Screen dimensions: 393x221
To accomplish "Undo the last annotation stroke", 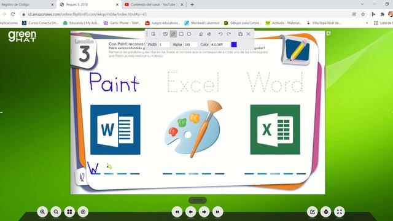I will (220, 34).
